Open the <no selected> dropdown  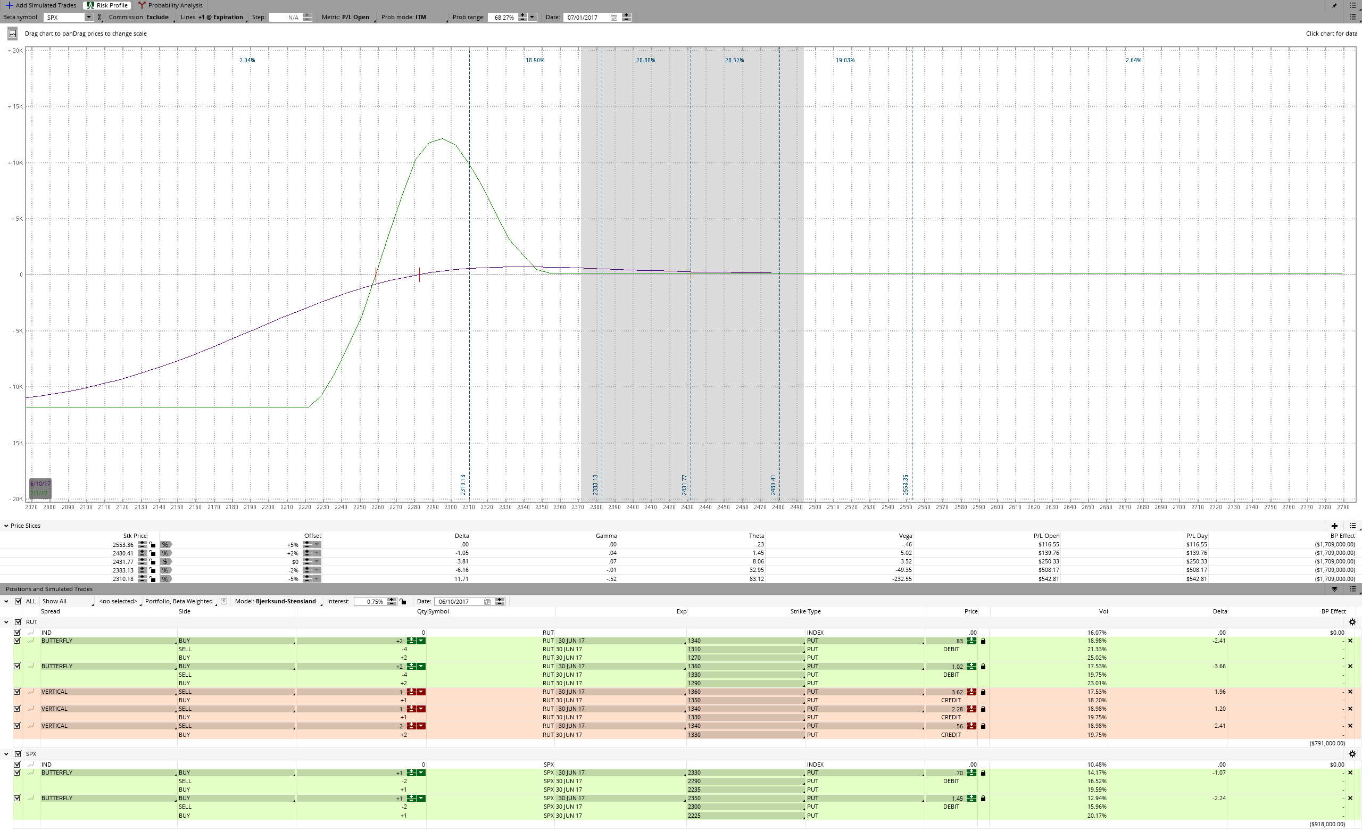[119, 602]
